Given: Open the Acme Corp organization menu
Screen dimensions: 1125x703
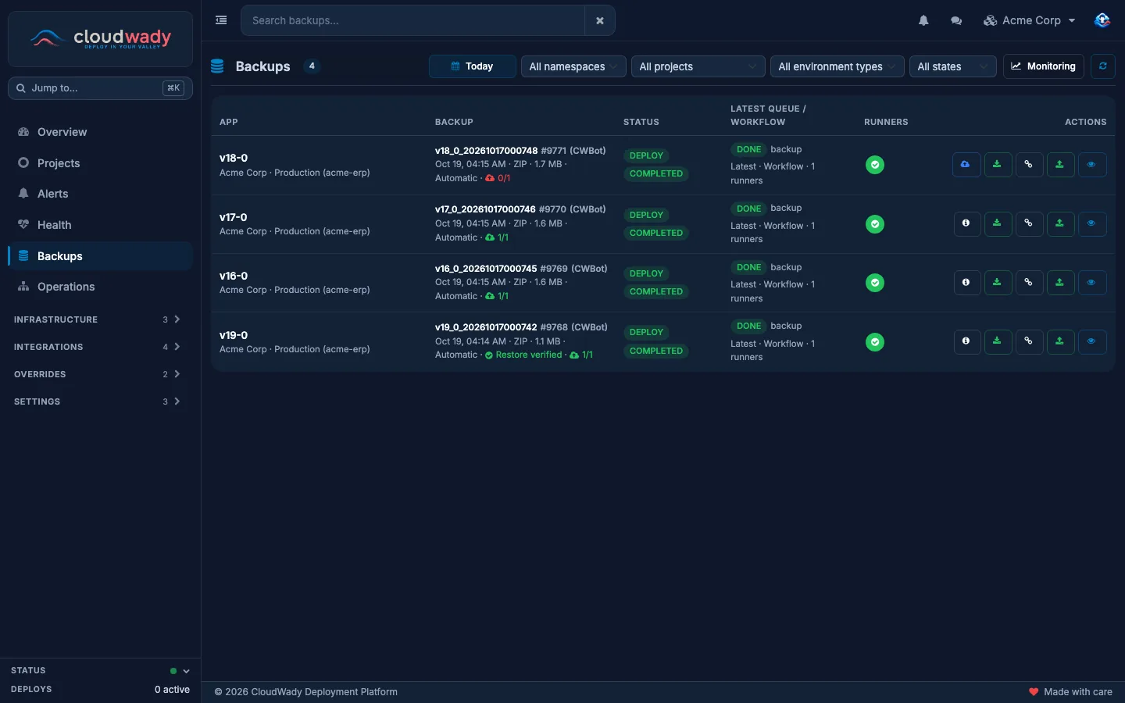Looking at the screenshot, I should click(x=1030, y=20).
